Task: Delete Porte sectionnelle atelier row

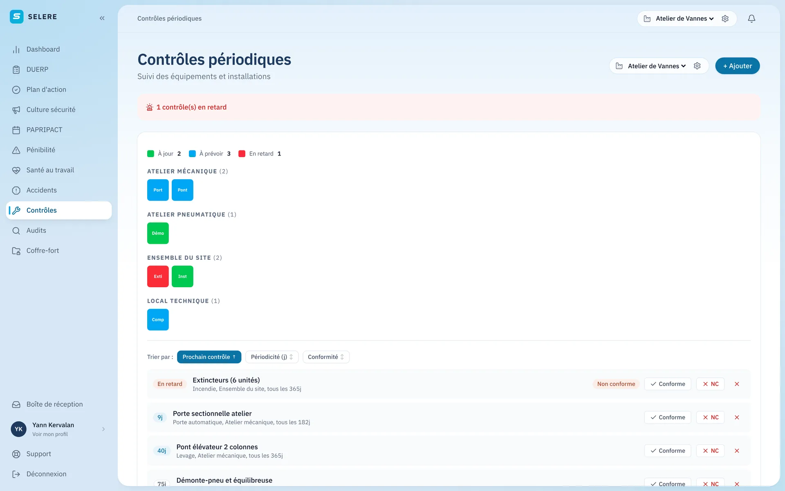Action: point(737,417)
